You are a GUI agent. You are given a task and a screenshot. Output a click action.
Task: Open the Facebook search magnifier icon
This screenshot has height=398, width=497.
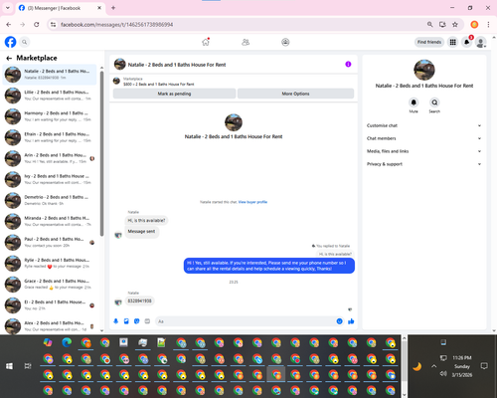point(25,42)
